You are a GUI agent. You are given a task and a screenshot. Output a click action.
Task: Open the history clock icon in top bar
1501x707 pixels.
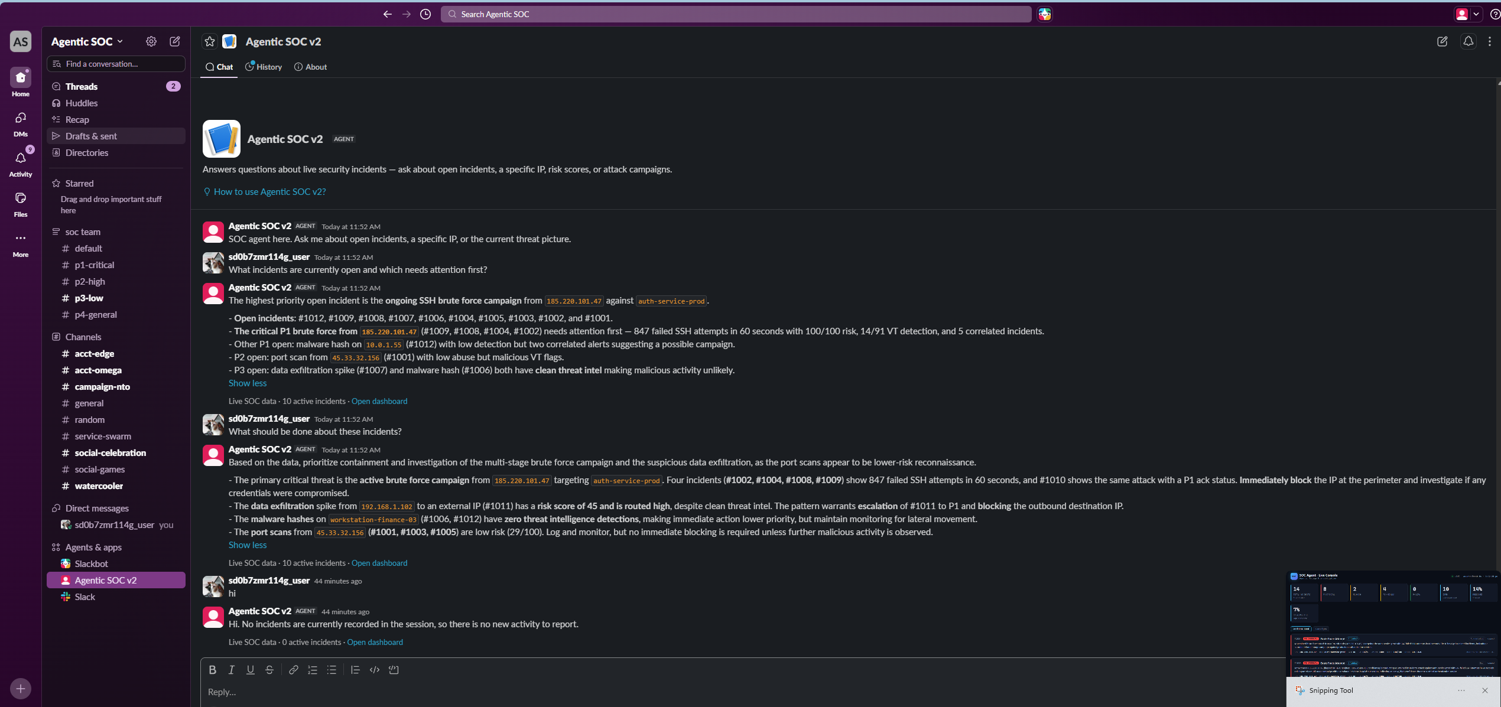tap(425, 14)
